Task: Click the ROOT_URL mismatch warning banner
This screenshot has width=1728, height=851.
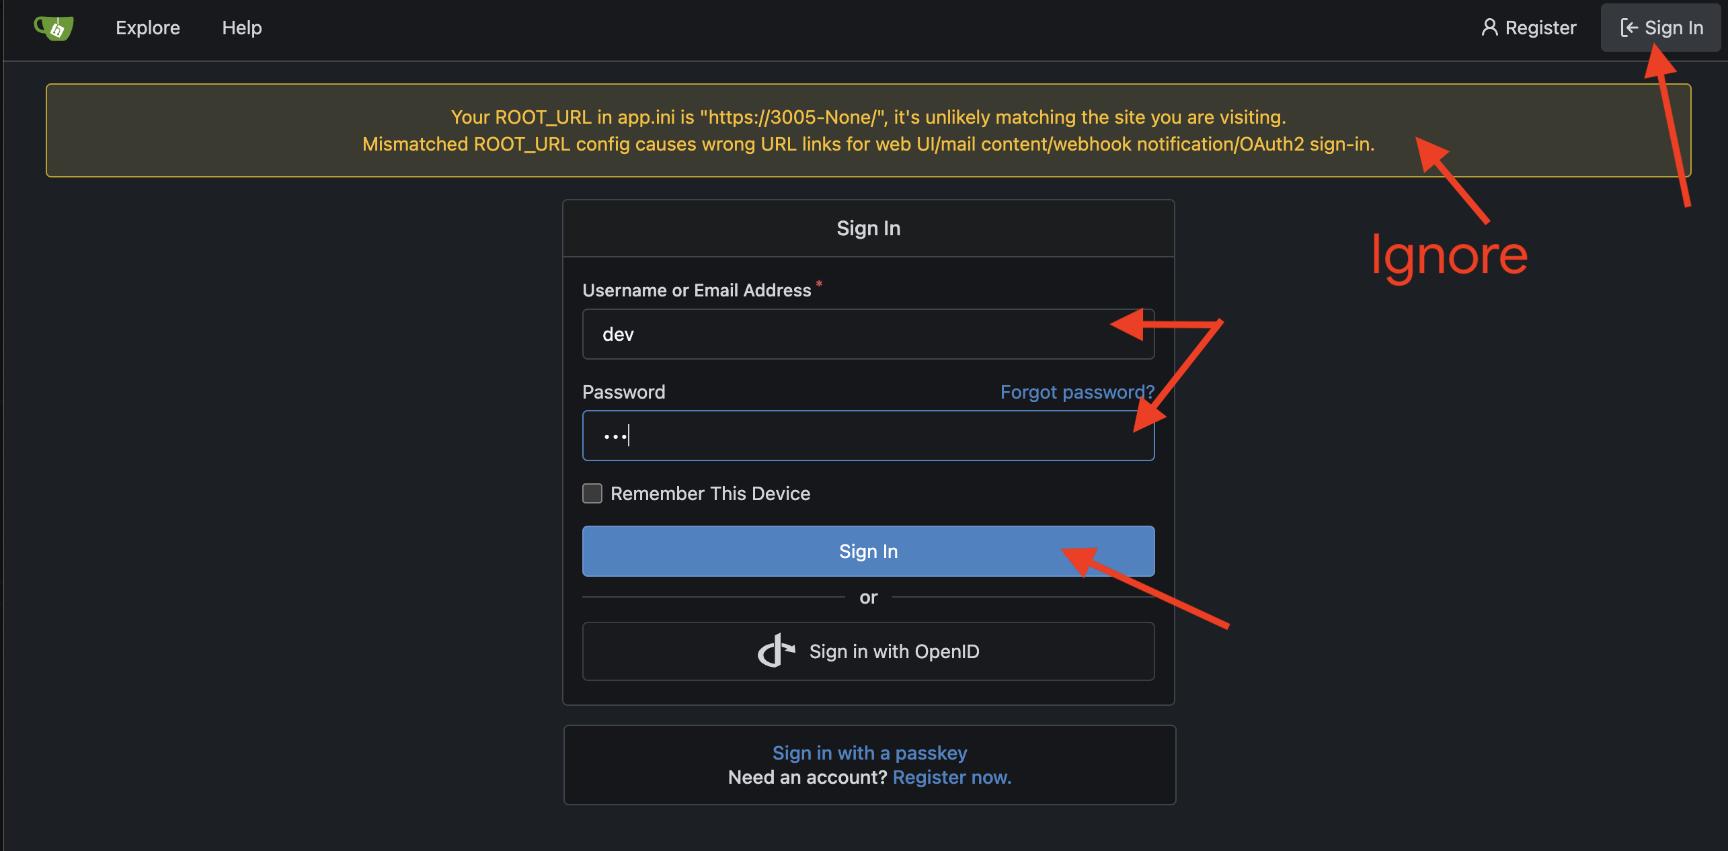Action: (x=867, y=130)
